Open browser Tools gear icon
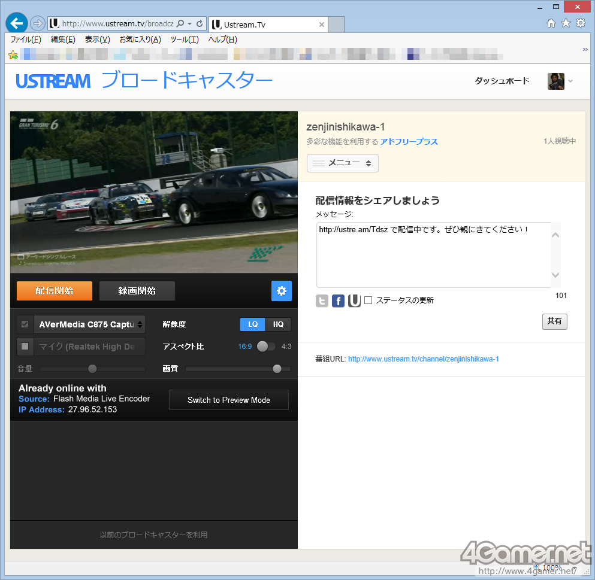595x580 pixels. 581,23
